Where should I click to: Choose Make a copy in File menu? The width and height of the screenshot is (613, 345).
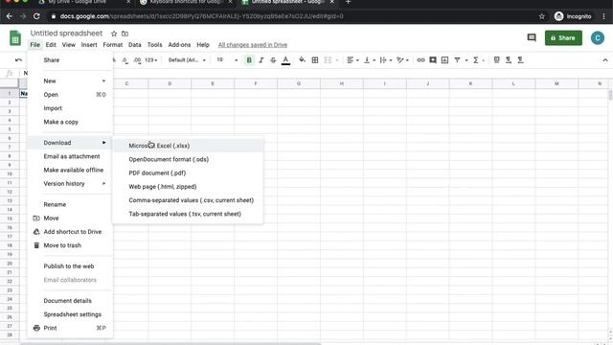point(70,122)
